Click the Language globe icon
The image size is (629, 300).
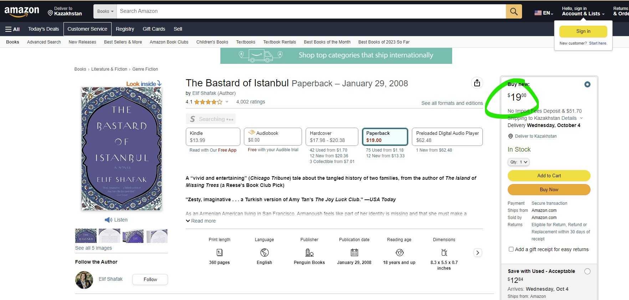pos(264,253)
